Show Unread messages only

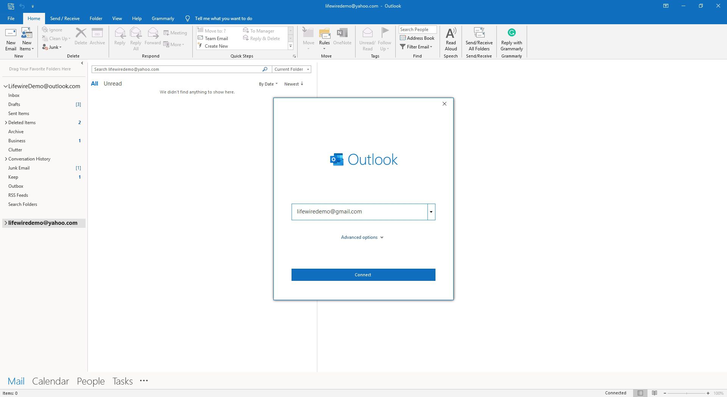(112, 84)
